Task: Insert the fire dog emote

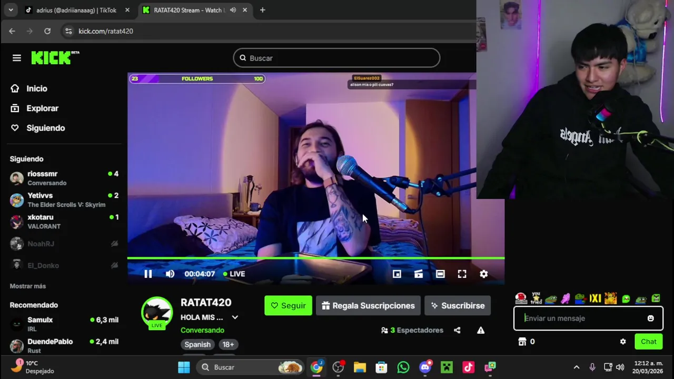Action: point(610,298)
